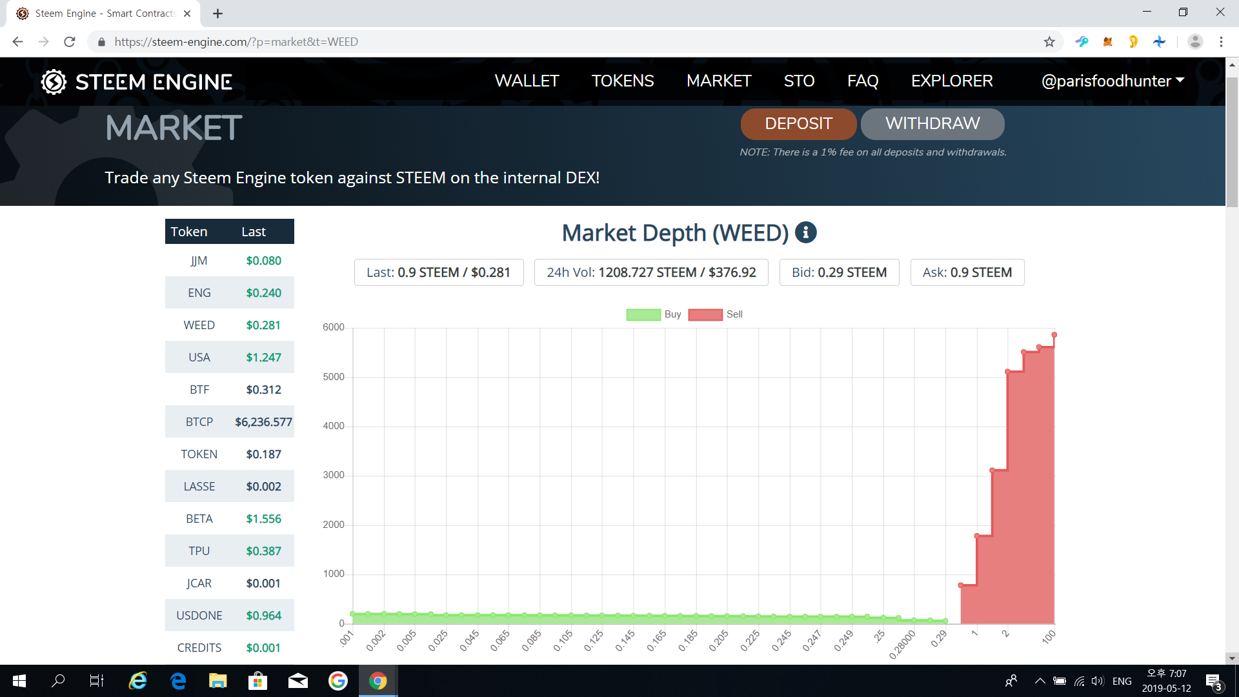Select the CREDITS token row

click(x=230, y=648)
